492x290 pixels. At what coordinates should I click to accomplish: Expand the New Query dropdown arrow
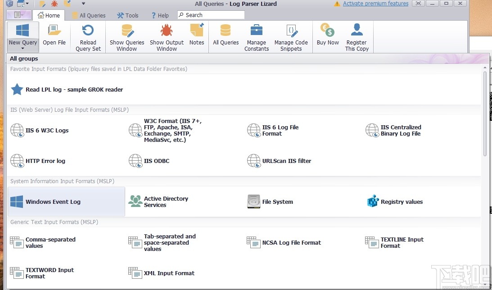(23, 49)
